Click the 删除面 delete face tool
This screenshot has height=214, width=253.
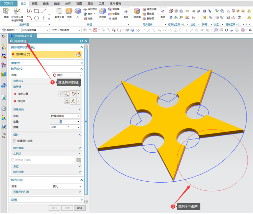pos(148,19)
